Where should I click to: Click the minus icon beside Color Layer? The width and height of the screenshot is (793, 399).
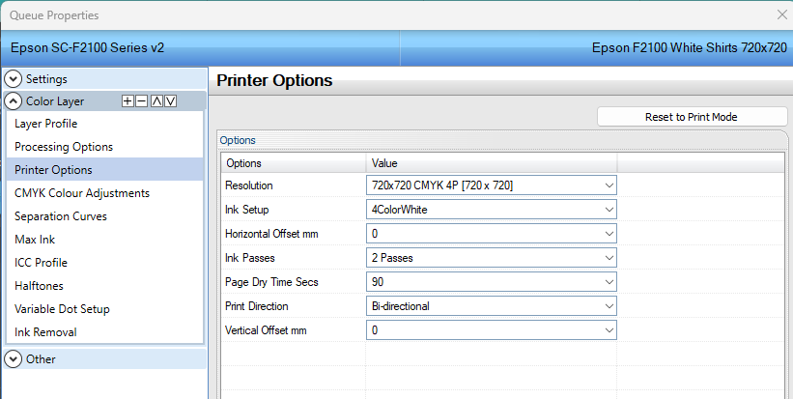point(142,101)
